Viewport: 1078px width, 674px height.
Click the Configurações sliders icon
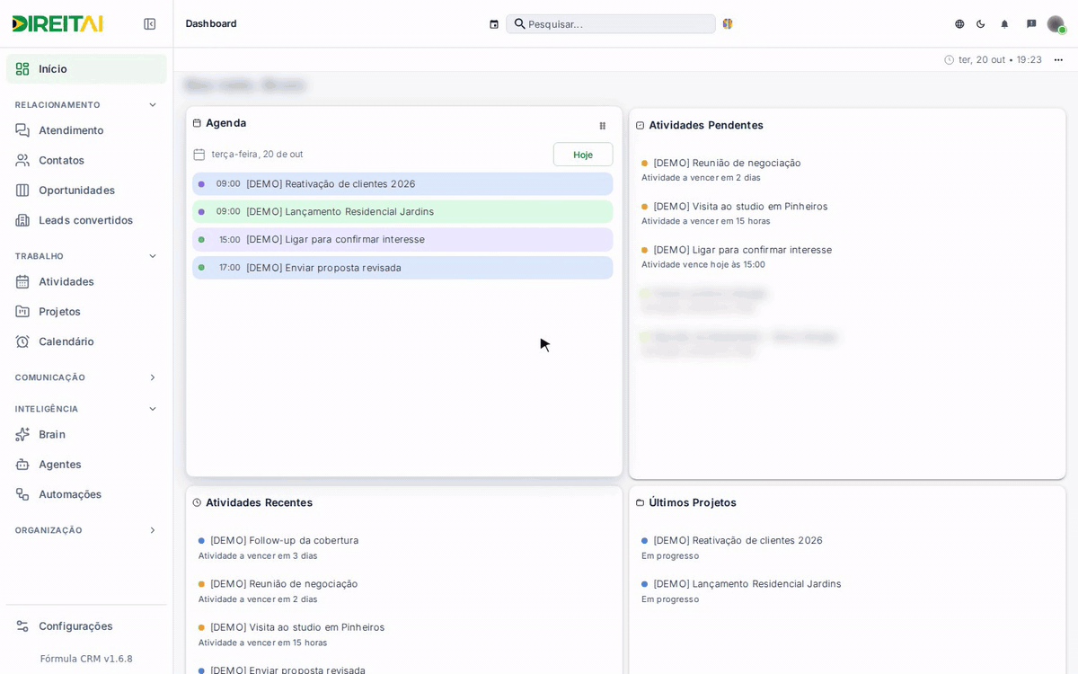point(22,626)
